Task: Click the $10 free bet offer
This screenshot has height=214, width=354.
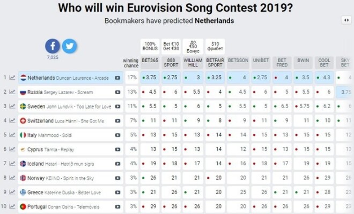Action: [x=215, y=45]
